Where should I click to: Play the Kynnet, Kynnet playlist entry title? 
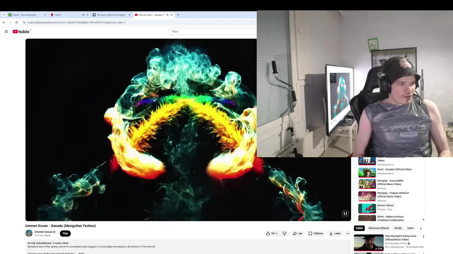(385, 205)
